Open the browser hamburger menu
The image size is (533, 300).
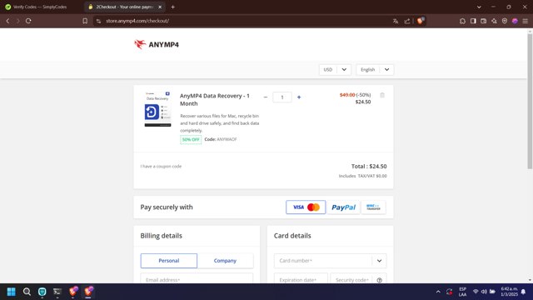[526, 21]
